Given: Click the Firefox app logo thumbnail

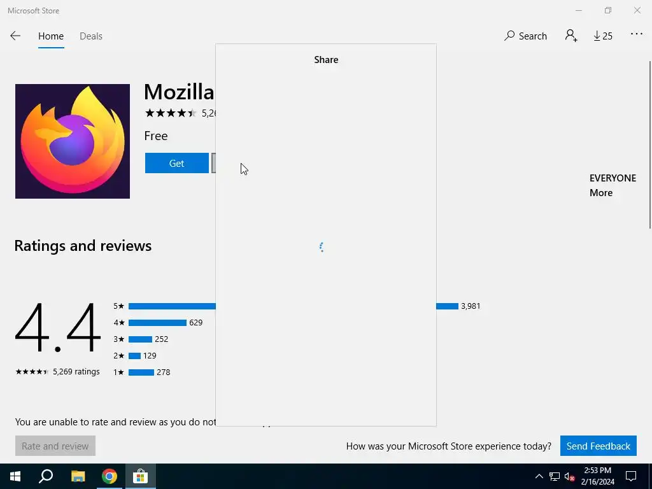Looking at the screenshot, I should point(73,141).
